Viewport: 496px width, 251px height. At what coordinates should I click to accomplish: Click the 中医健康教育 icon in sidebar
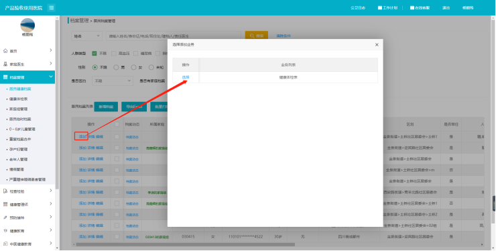pyautogui.click(x=5, y=244)
